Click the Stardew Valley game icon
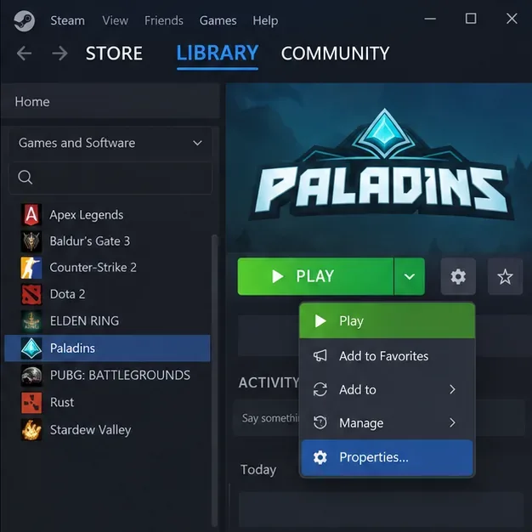532x532 pixels. pos(31,430)
